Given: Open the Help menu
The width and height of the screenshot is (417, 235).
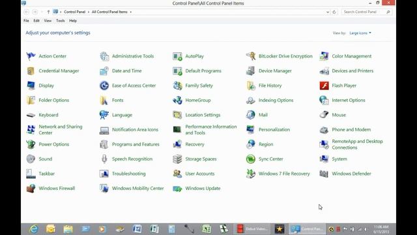Looking at the screenshot, I should click(x=73, y=20).
